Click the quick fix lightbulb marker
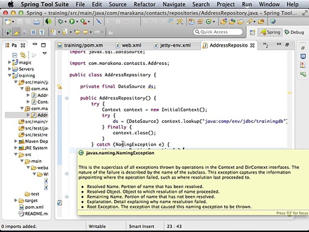Screen dimensions: 309x232 [59, 86]
